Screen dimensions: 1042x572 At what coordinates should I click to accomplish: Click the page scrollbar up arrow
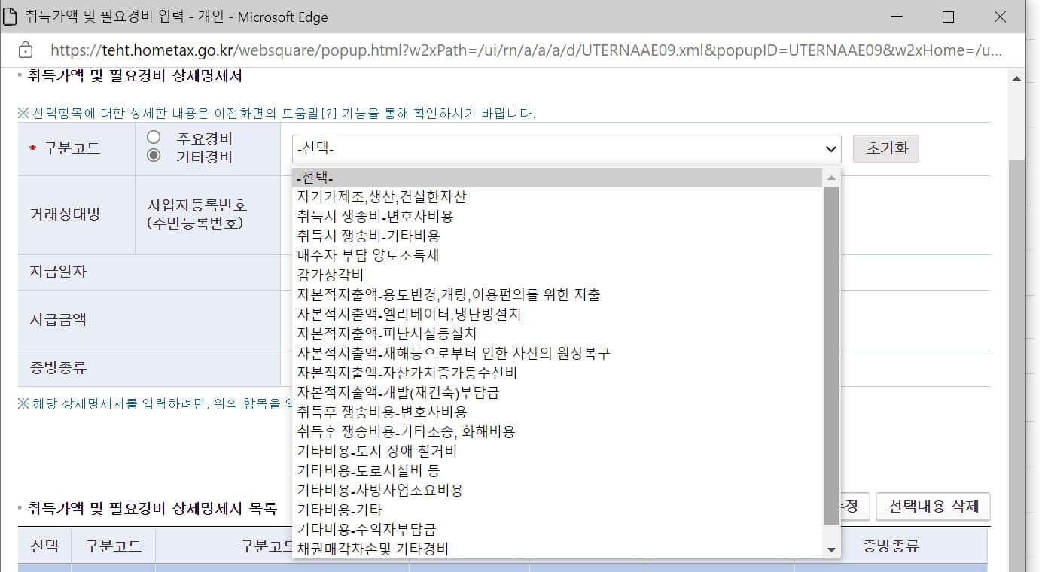pyautogui.click(x=1016, y=78)
